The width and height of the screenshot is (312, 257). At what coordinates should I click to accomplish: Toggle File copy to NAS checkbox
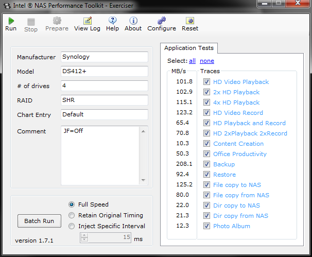(206, 185)
